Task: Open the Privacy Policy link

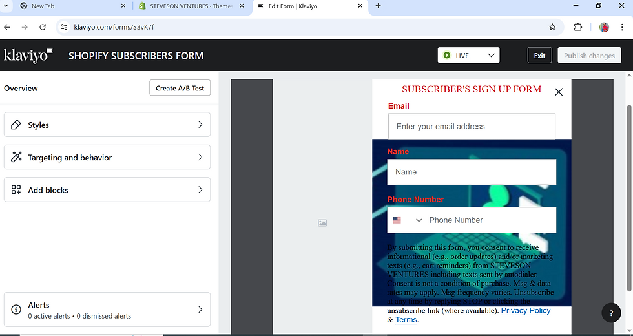Action: 526,311
